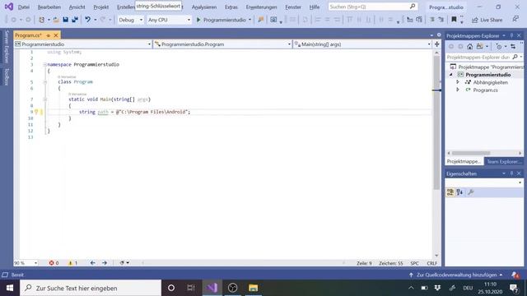Select the Program.cs file in the tree
The image size is (527, 296).
(485, 90)
